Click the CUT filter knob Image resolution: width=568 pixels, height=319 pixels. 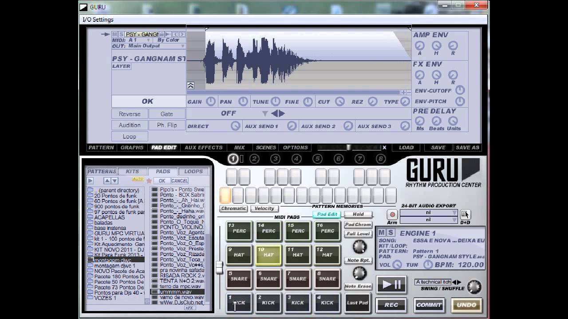(340, 101)
